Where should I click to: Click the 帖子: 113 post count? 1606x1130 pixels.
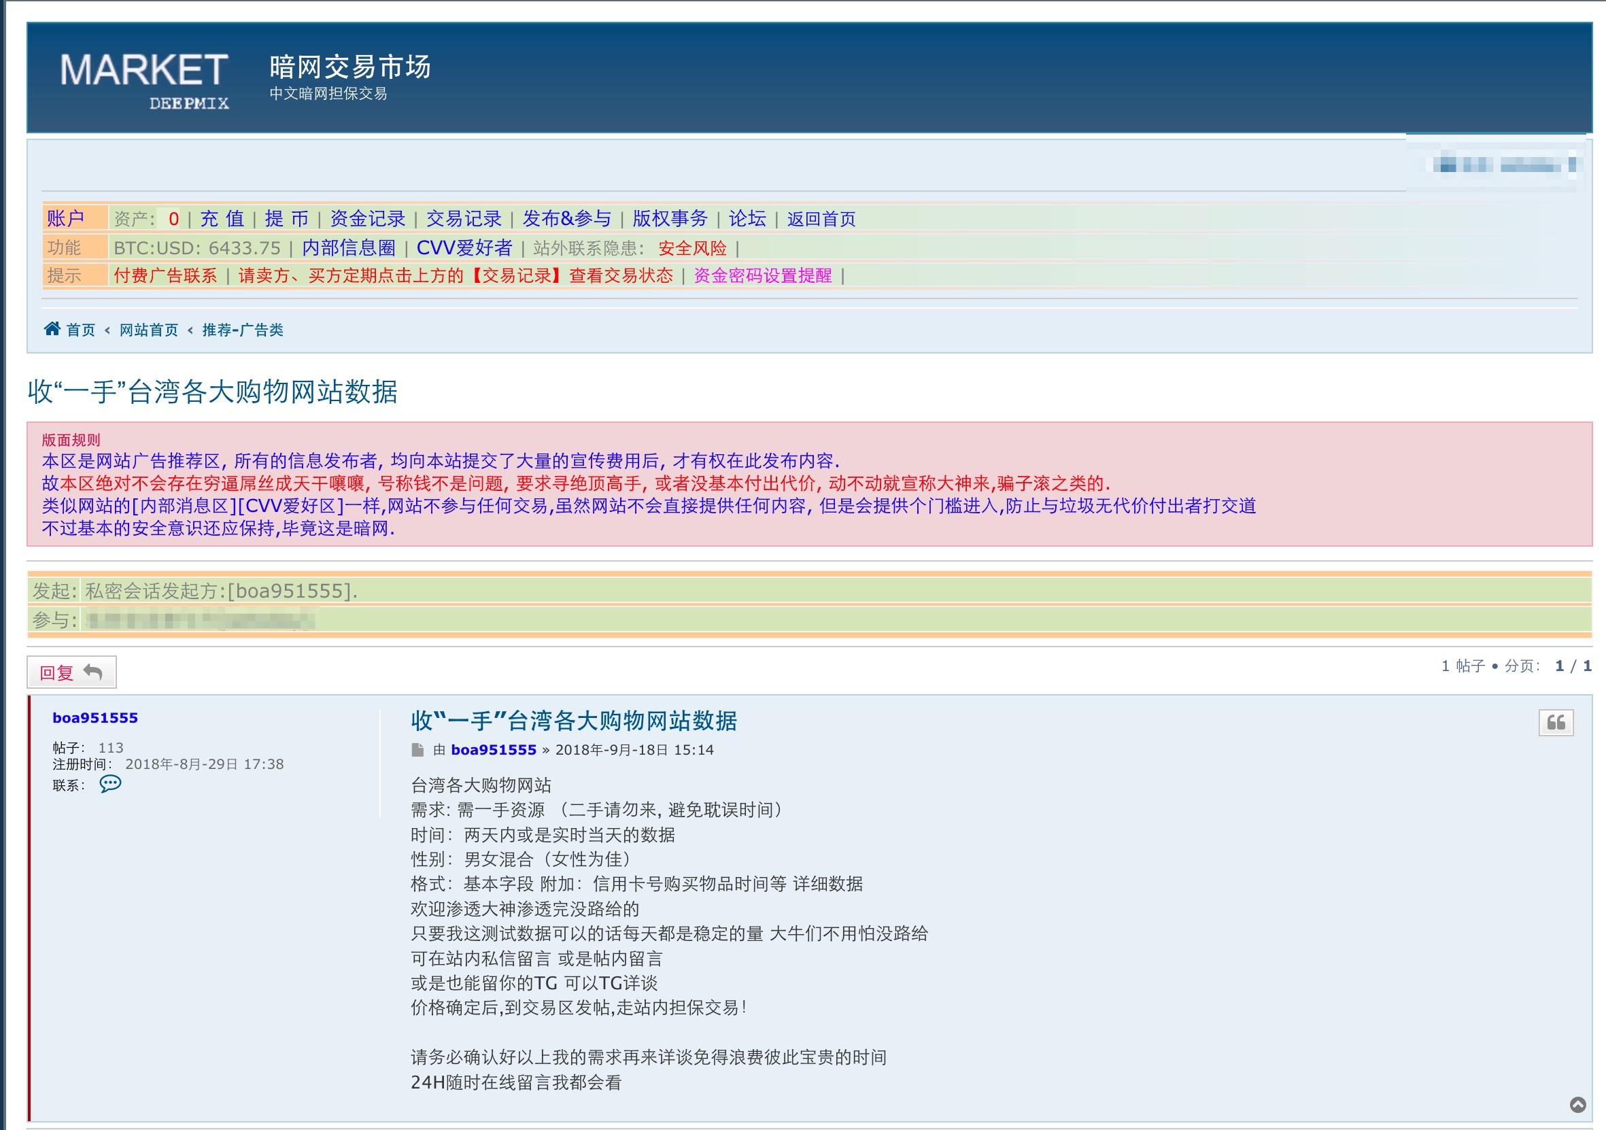click(x=88, y=747)
